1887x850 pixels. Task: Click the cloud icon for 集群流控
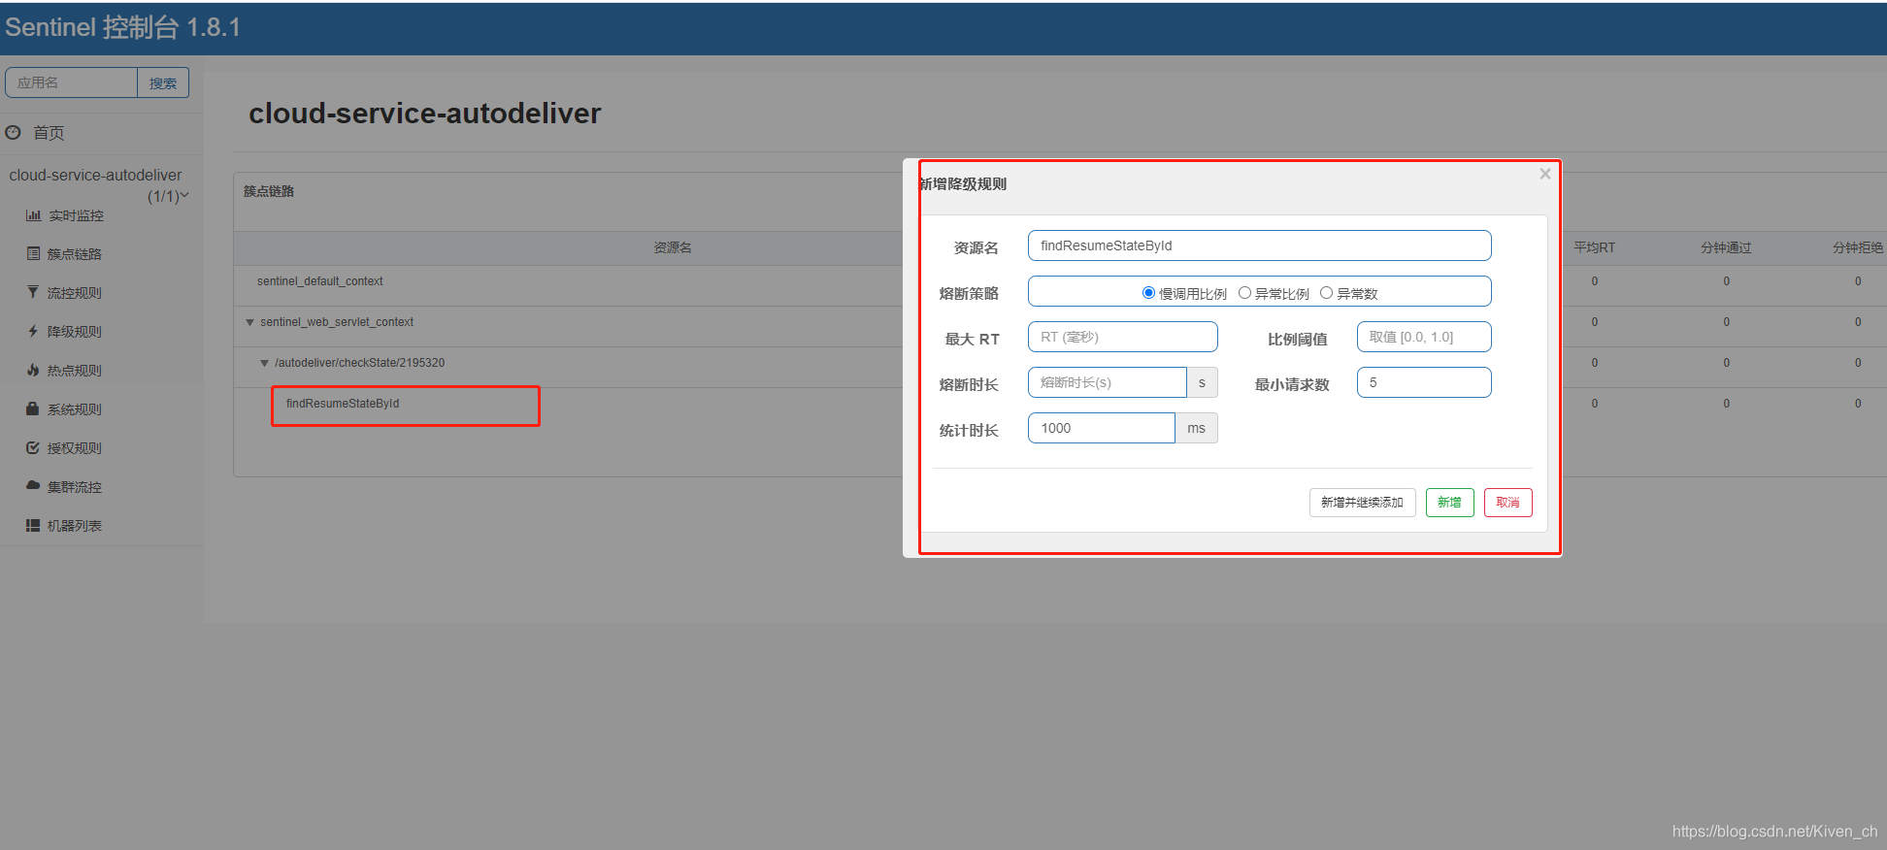point(33,485)
